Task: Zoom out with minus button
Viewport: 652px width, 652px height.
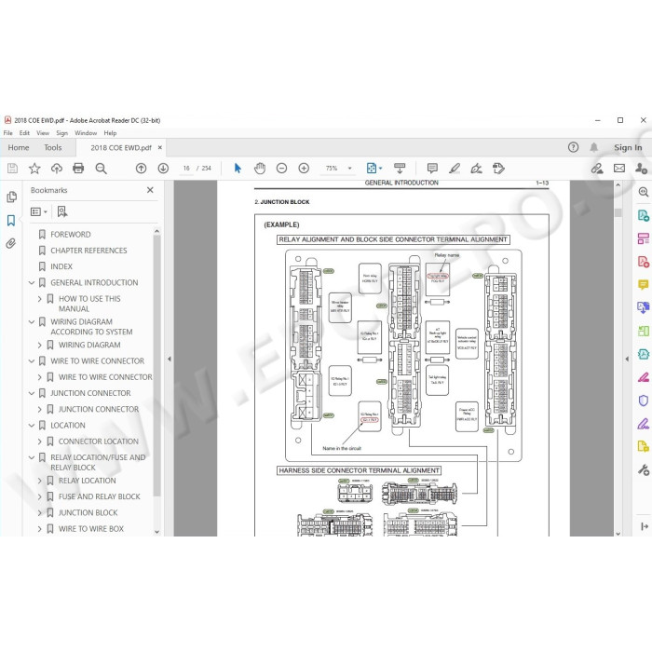Action: (x=281, y=169)
